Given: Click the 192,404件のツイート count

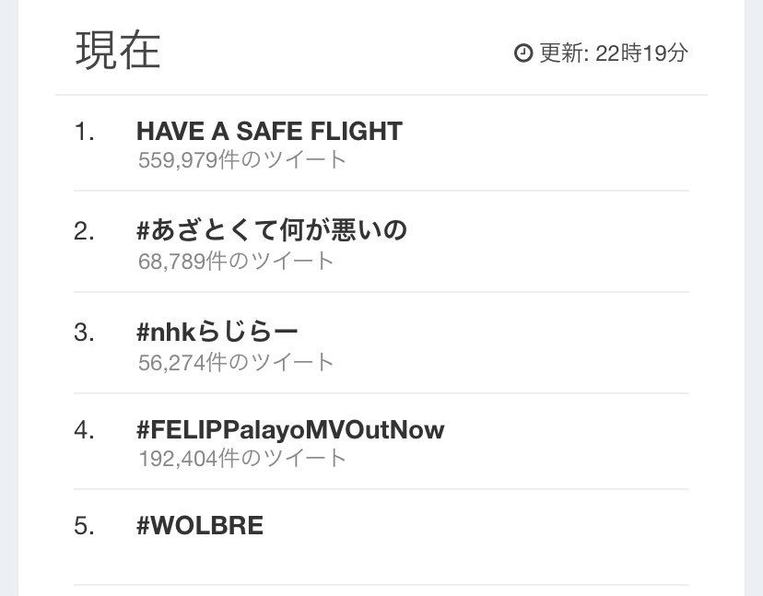Looking at the screenshot, I should [242, 458].
